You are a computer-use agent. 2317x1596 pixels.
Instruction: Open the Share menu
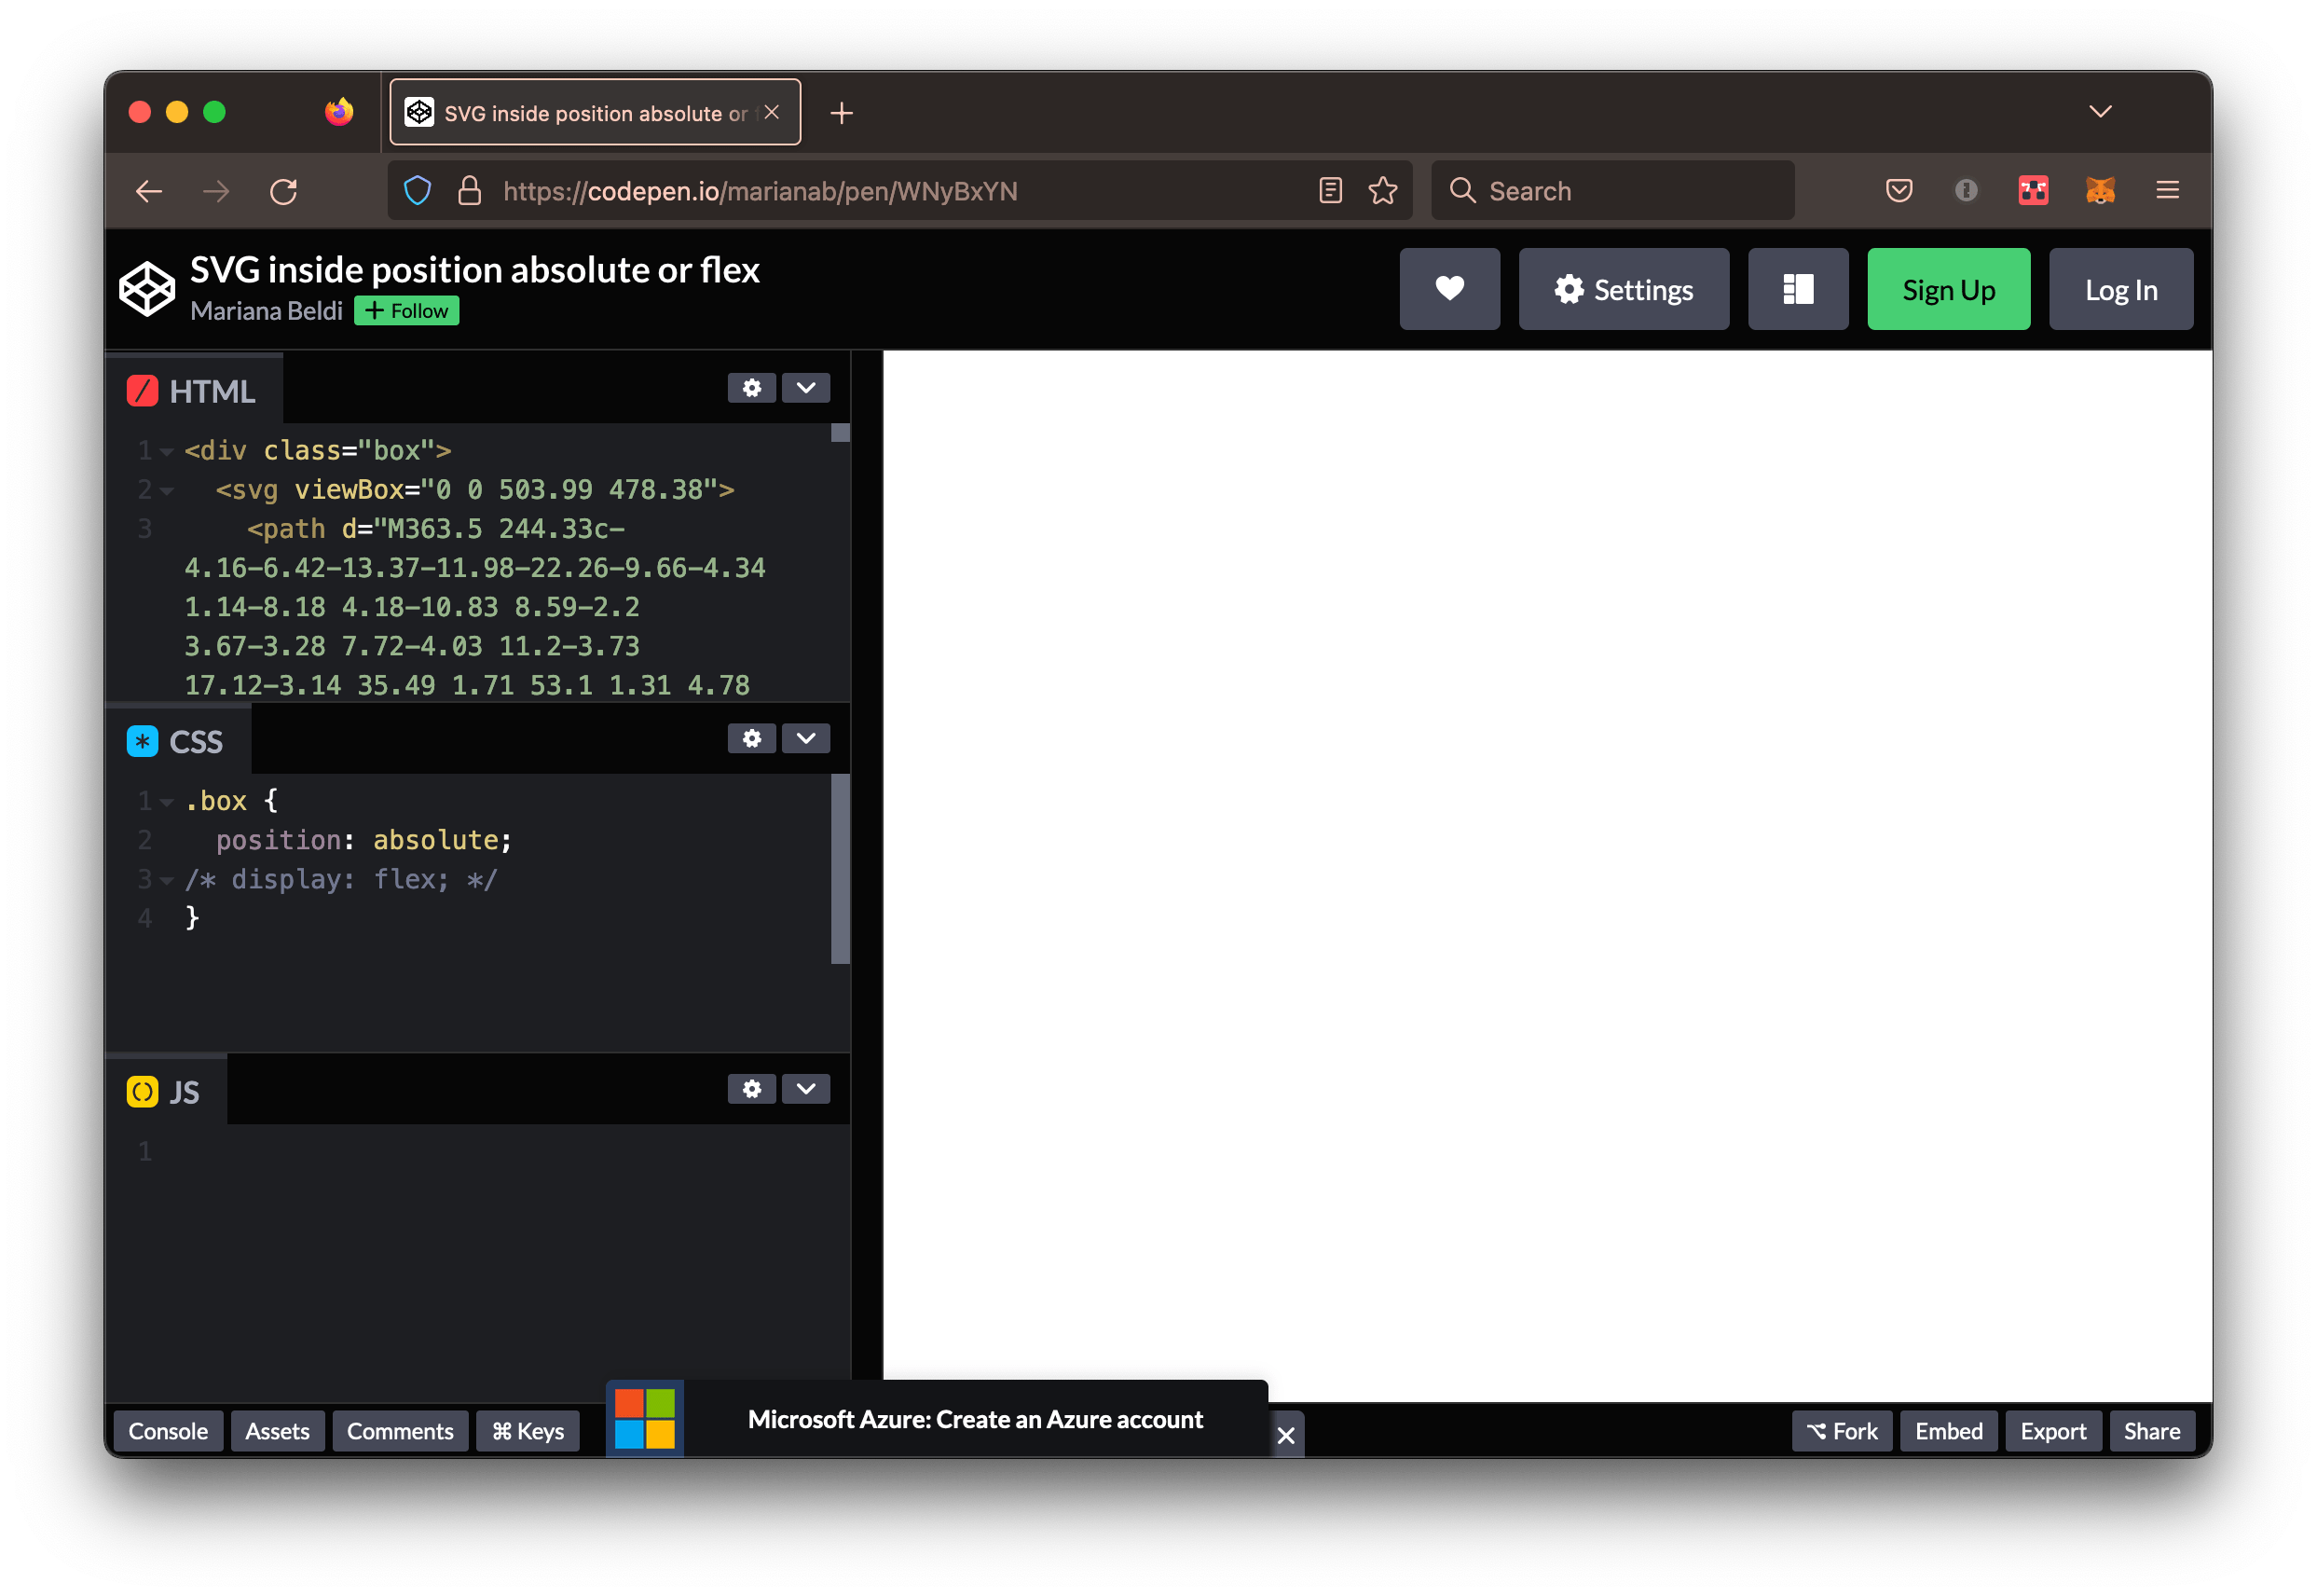click(2151, 1431)
